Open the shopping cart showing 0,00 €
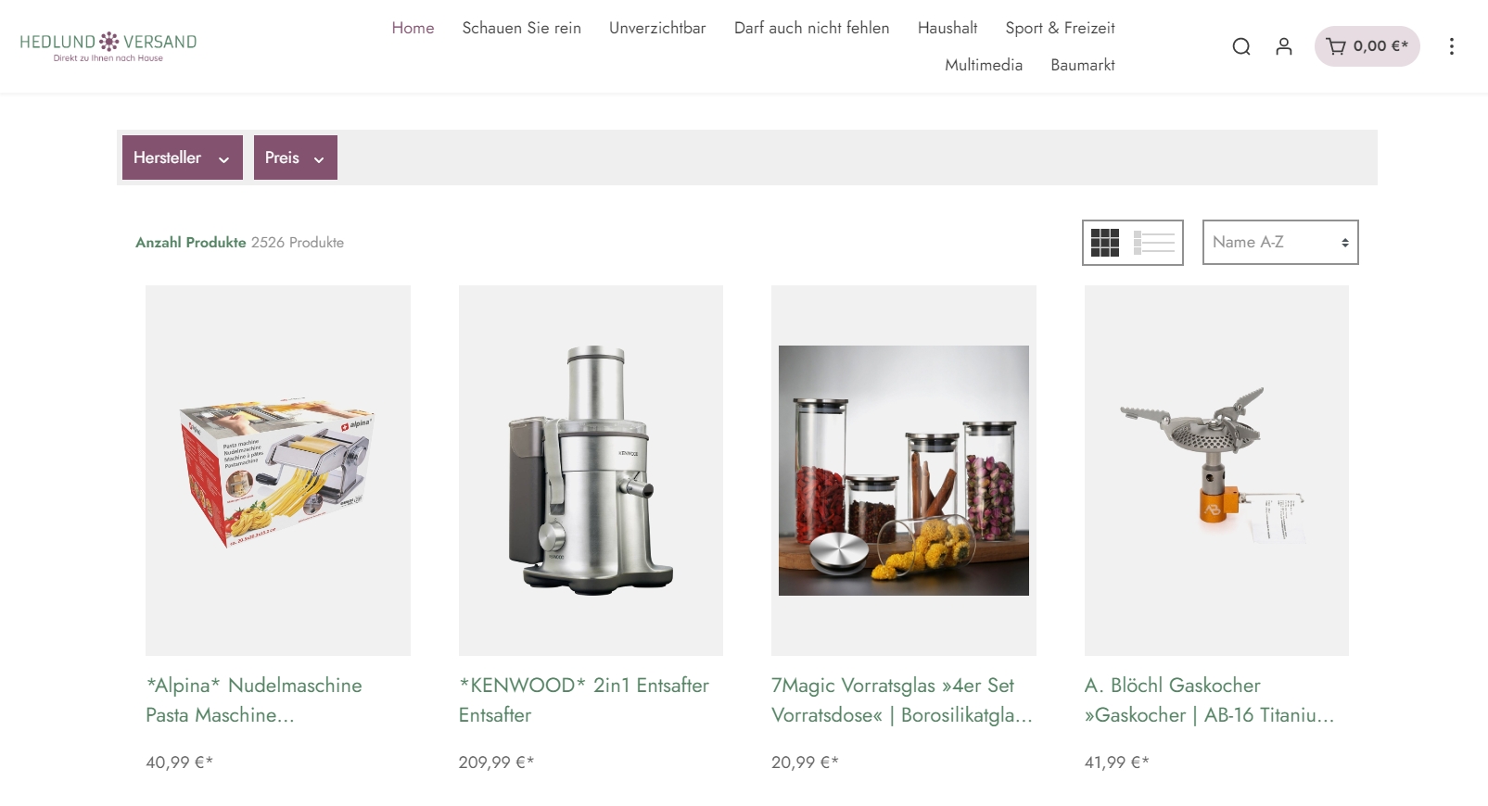Viewport: 1488px width, 806px height. [x=1367, y=46]
